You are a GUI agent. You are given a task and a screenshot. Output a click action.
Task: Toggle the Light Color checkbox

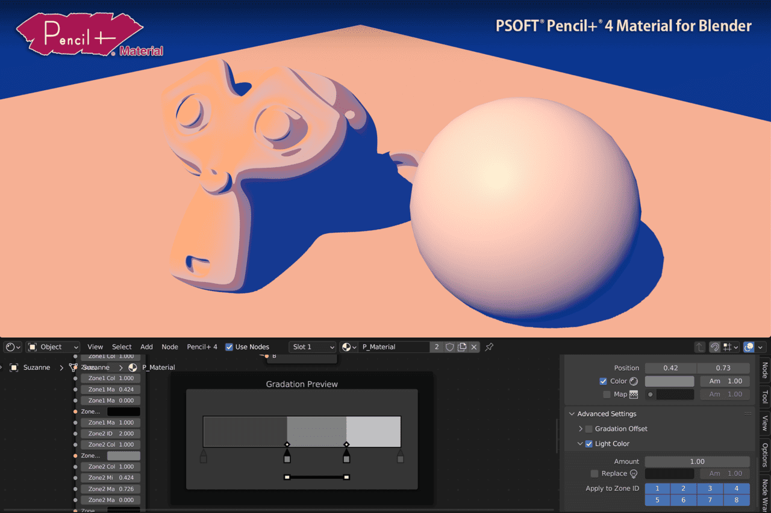pos(589,444)
